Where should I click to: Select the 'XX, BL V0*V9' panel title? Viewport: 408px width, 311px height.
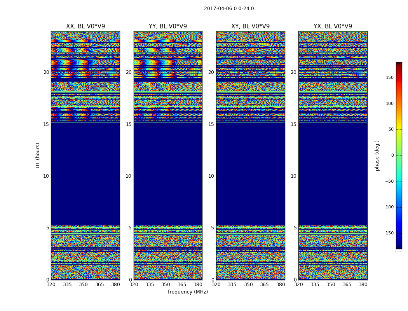[x=85, y=26]
